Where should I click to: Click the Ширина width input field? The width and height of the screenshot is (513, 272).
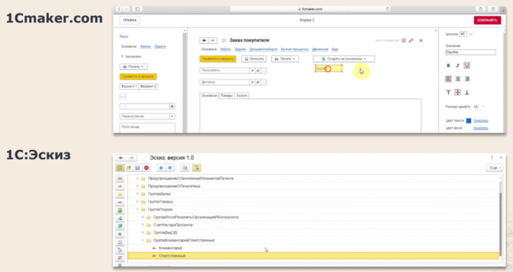(463, 34)
